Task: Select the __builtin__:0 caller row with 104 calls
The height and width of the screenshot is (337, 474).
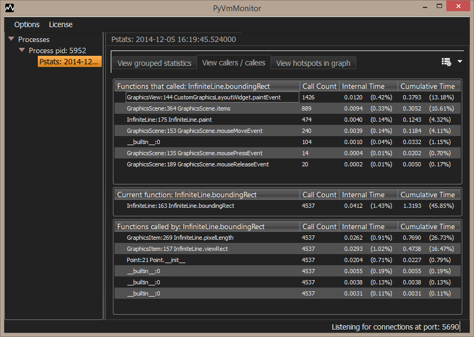Action: coord(288,142)
